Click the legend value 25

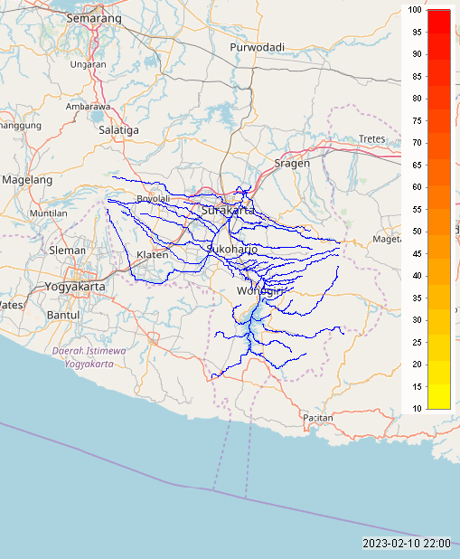(x=417, y=342)
